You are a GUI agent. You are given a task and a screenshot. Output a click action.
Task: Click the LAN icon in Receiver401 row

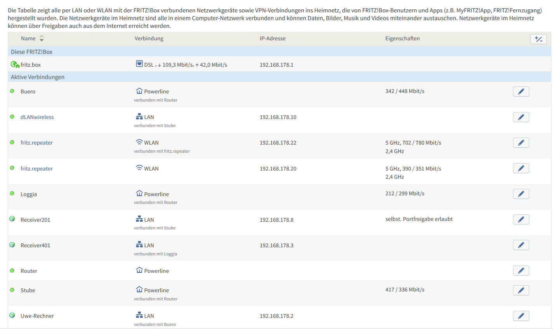tap(139, 245)
